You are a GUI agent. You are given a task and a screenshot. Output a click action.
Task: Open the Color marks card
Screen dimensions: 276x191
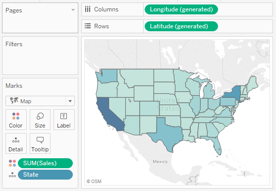click(16, 120)
